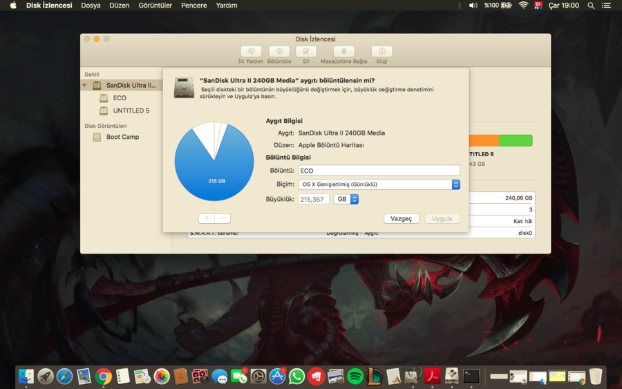Open League of Legends in the dock
Image resolution: width=622 pixels, height=389 pixels.
point(374,376)
